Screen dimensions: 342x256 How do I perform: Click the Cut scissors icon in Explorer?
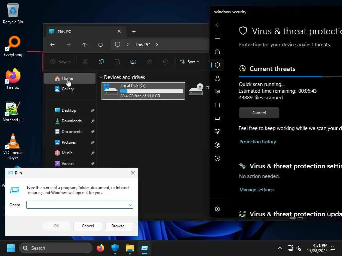pyautogui.click(x=85, y=62)
